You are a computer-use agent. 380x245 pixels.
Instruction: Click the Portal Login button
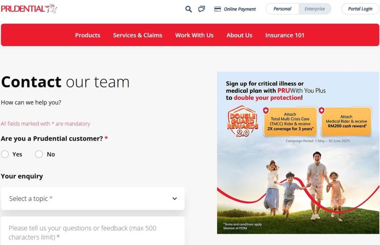point(360,9)
